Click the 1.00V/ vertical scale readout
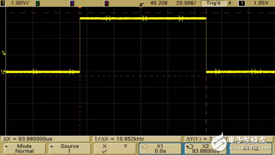 click(20, 3)
